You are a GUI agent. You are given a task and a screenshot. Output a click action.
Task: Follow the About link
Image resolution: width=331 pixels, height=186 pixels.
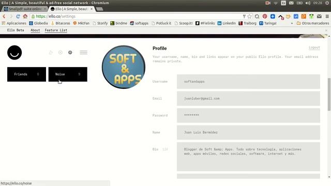(35, 30)
